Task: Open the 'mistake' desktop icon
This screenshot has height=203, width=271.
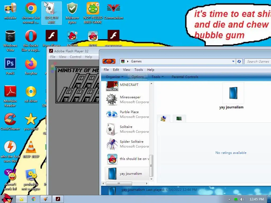Action: coord(10,11)
